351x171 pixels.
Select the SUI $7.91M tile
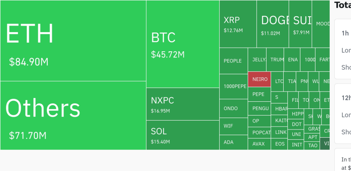(300, 24)
